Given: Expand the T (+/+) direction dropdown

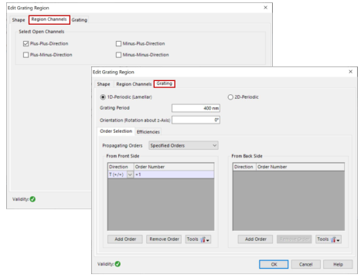Looking at the screenshot, I should coord(130,175).
